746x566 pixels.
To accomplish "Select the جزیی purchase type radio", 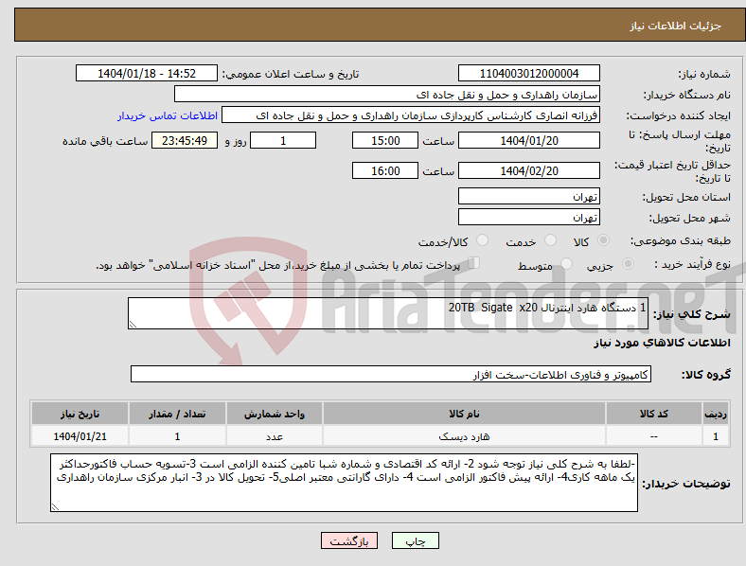I will coord(628,263).
